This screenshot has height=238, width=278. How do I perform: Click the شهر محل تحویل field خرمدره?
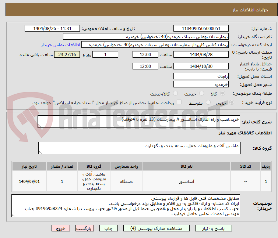click(x=201, y=84)
